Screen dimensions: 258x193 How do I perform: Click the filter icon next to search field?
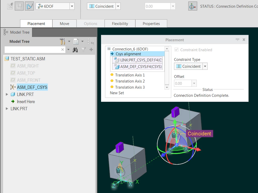pyautogui.click(x=83, y=50)
